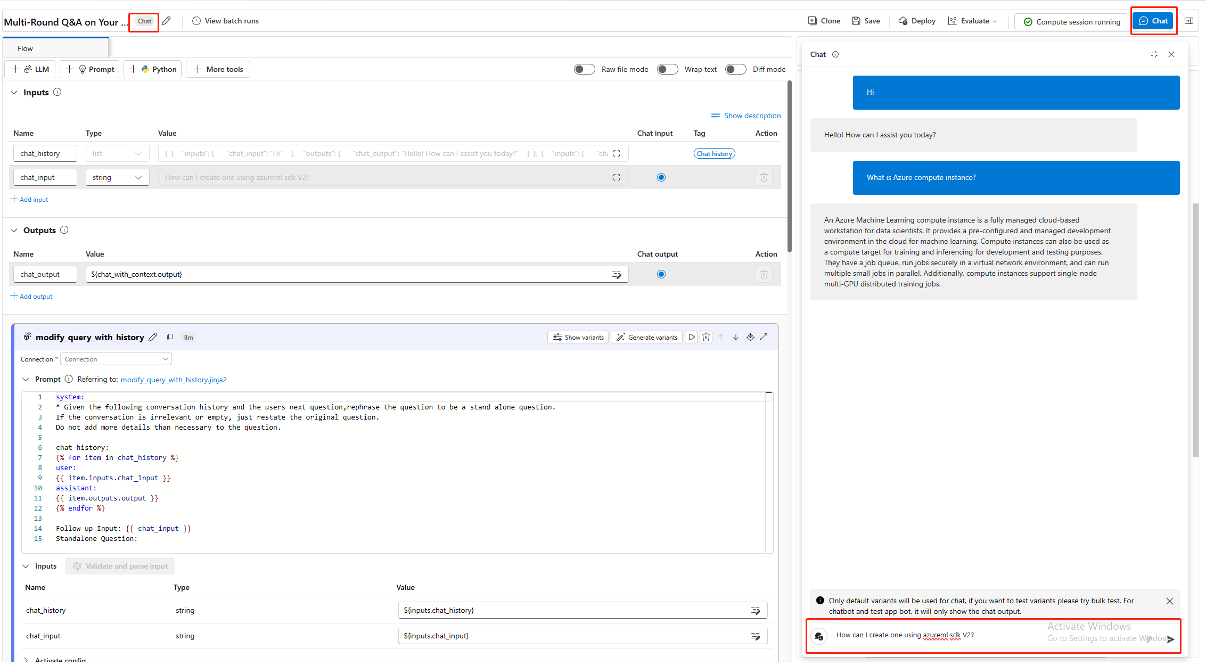Open the Evaluate menu
1206x665 pixels.
(x=973, y=21)
